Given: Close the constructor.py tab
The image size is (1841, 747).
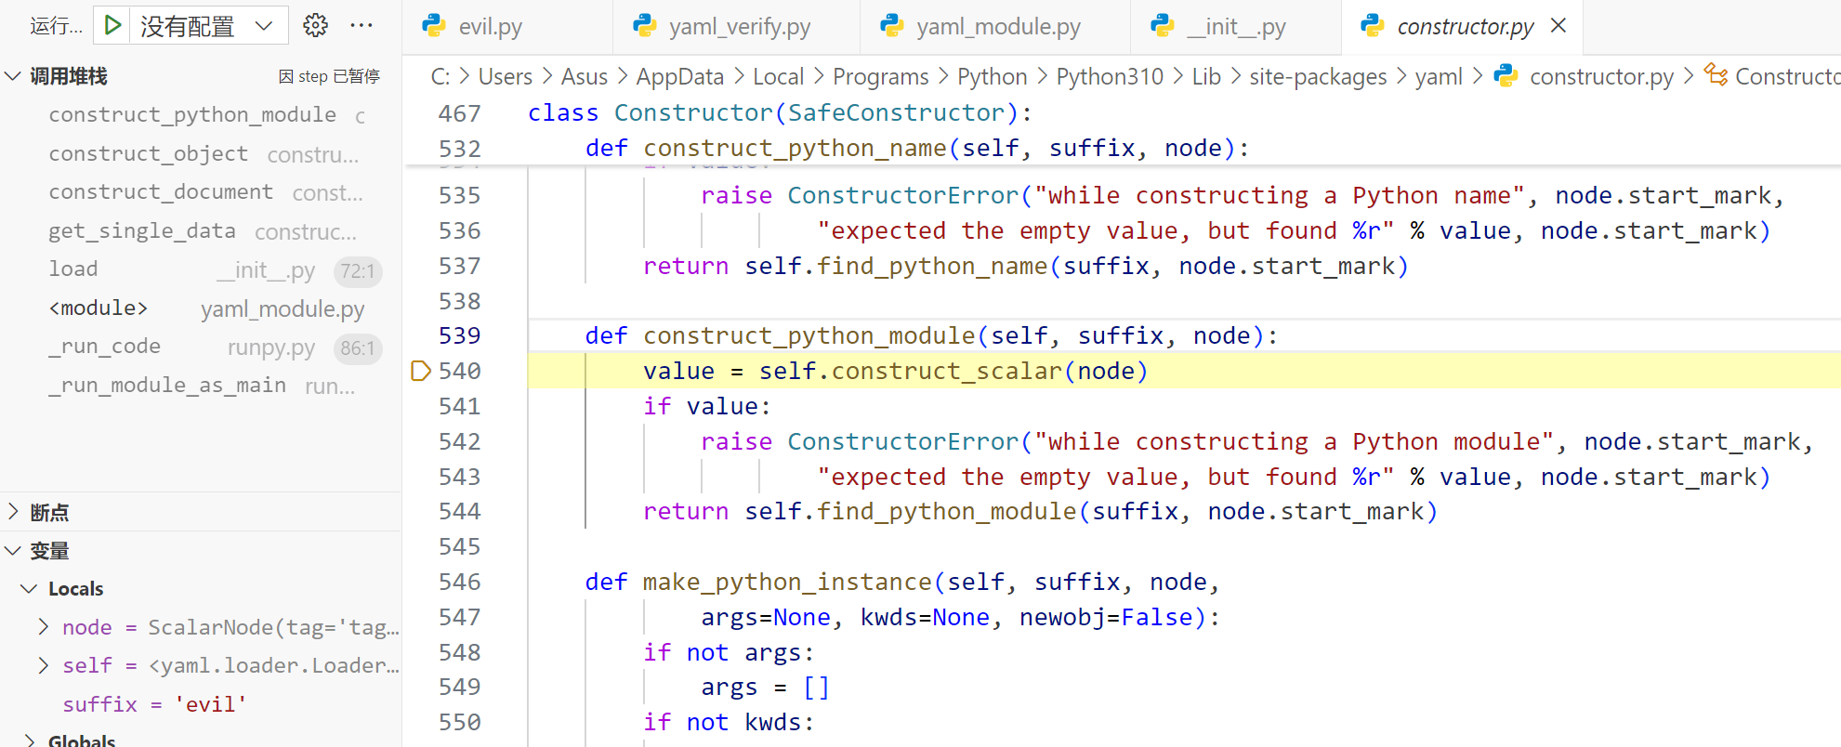Looking at the screenshot, I should tap(1558, 26).
